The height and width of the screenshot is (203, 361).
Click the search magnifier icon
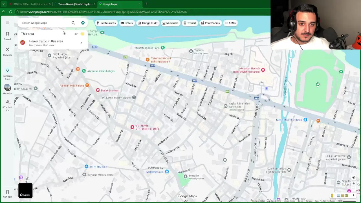pyautogui.click(x=73, y=23)
